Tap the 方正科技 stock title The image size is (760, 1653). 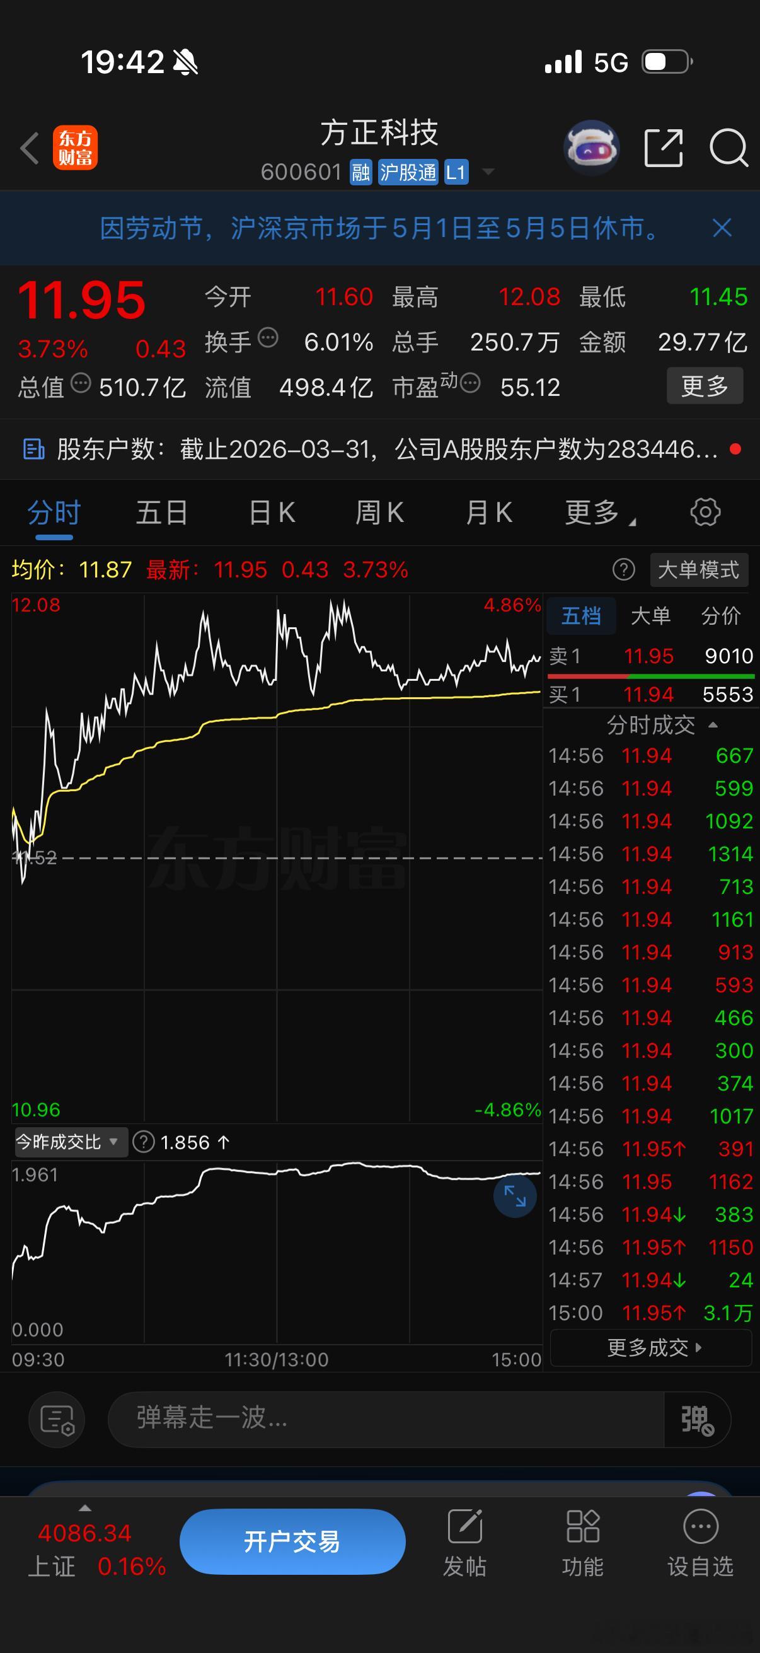[379, 134]
